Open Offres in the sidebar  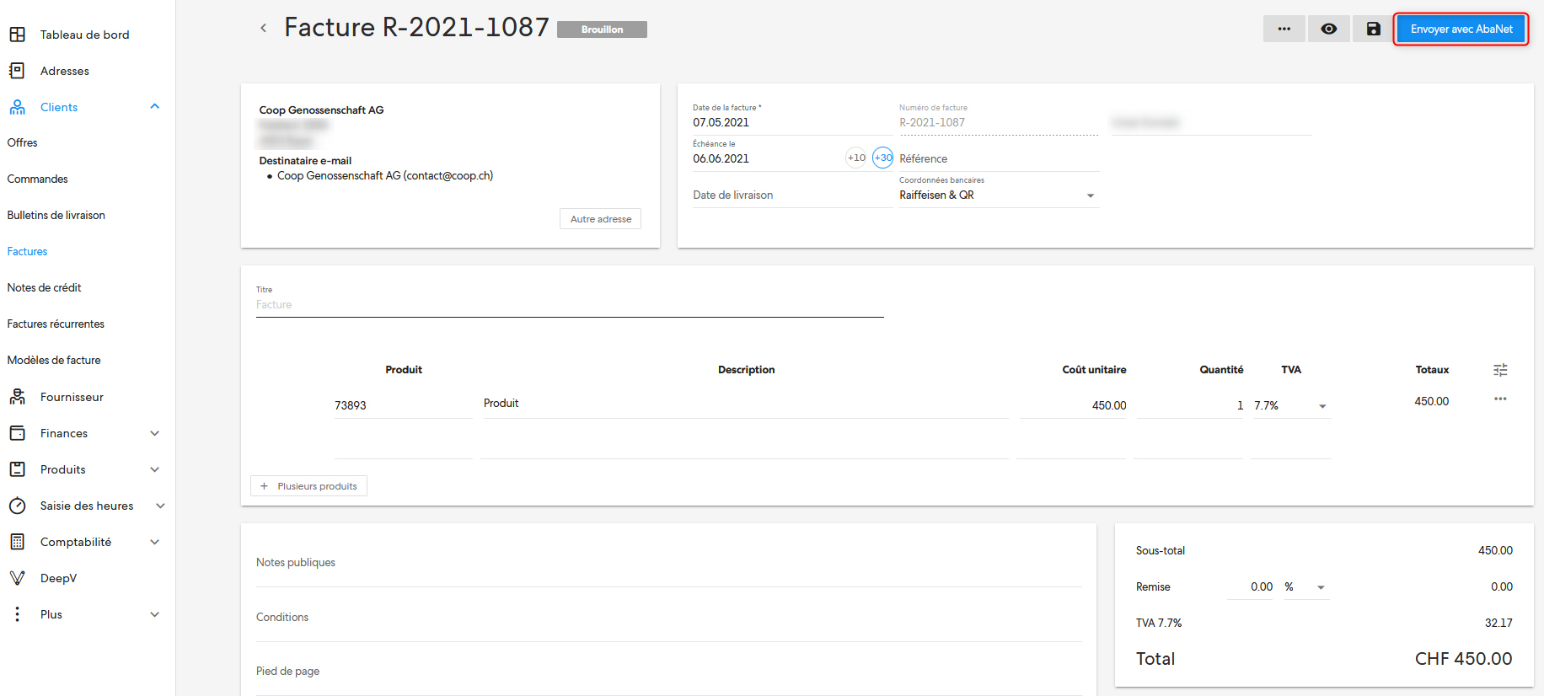click(22, 142)
